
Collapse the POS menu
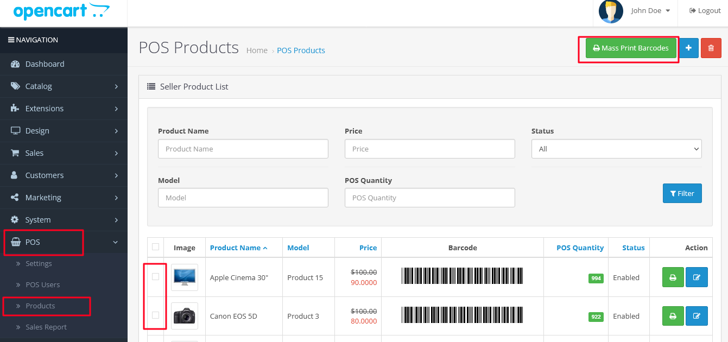pos(64,242)
